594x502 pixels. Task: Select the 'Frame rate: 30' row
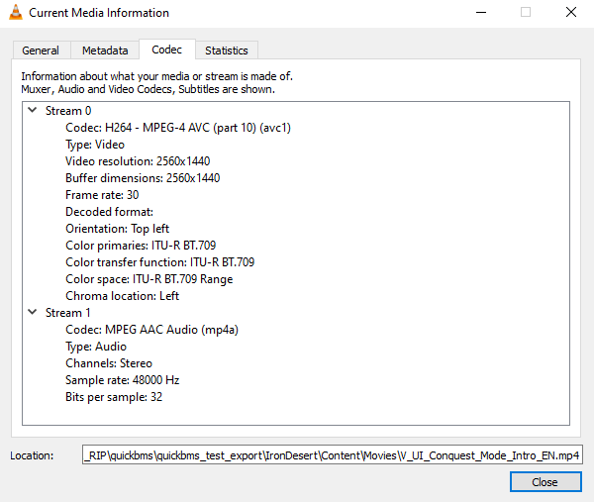(102, 195)
